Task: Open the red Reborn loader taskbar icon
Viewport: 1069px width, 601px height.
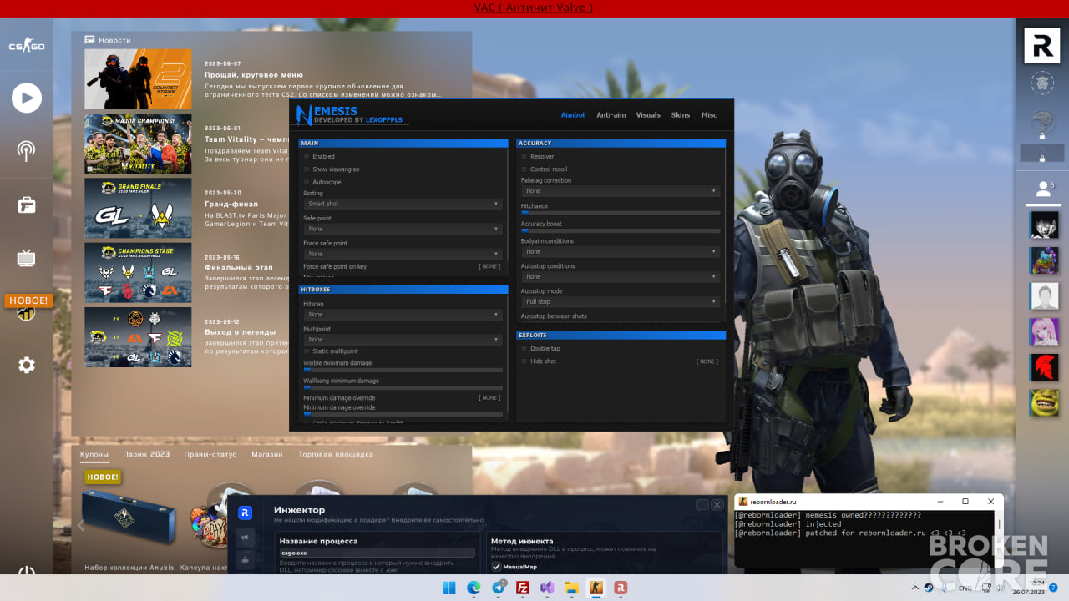Action: pyautogui.click(x=621, y=588)
